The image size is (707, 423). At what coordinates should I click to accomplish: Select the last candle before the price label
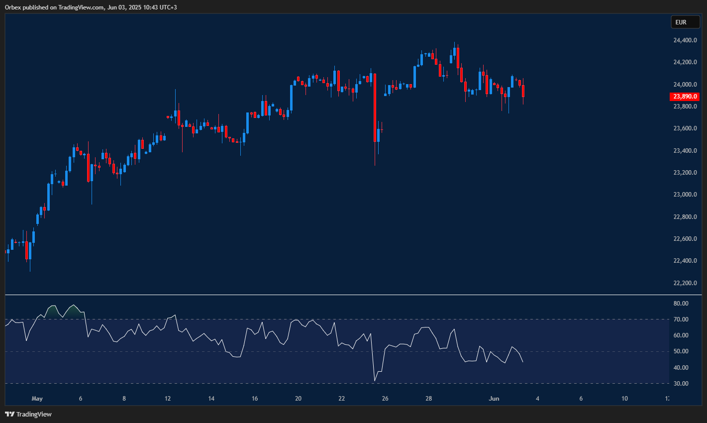coord(522,92)
